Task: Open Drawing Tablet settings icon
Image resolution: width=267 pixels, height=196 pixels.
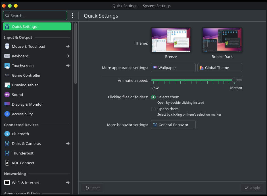Action: [x=7, y=85]
